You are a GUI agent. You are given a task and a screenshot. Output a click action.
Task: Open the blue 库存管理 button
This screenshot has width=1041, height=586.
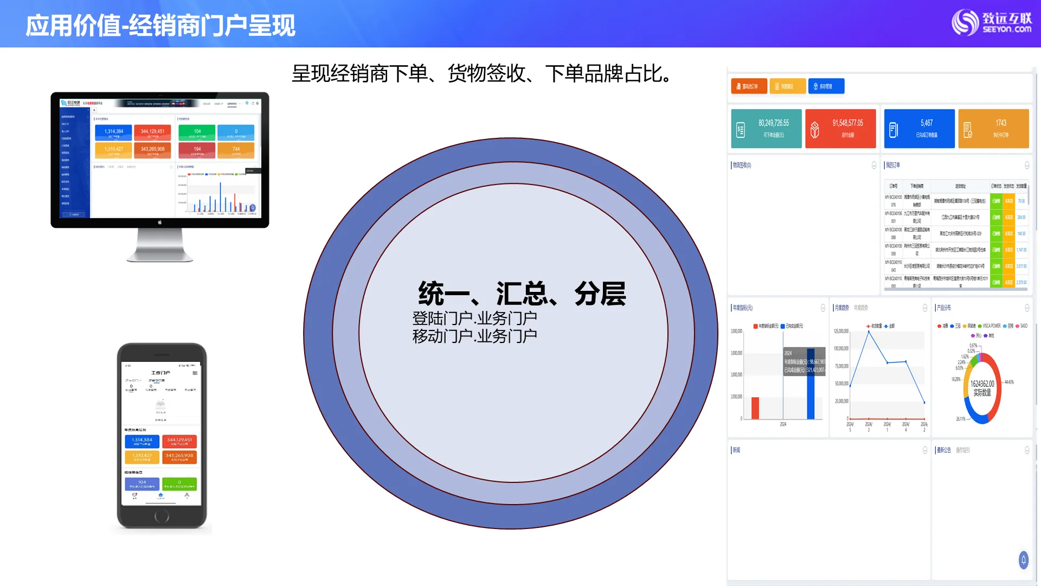point(826,86)
